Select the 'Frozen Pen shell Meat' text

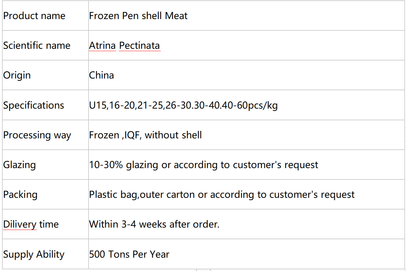click(x=138, y=16)
